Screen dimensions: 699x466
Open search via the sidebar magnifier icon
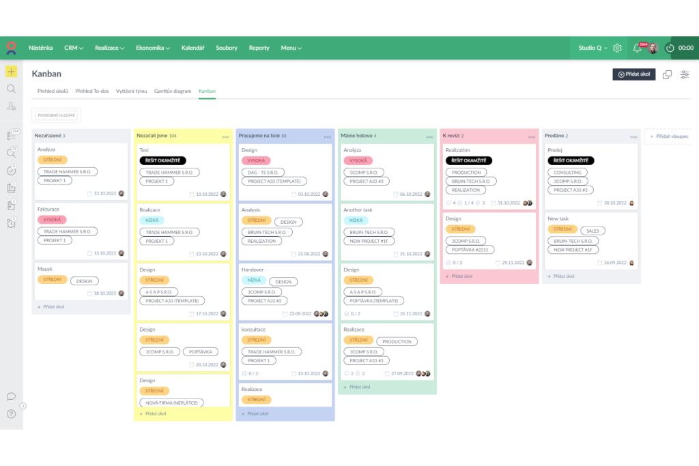click(x=11, y=89)
